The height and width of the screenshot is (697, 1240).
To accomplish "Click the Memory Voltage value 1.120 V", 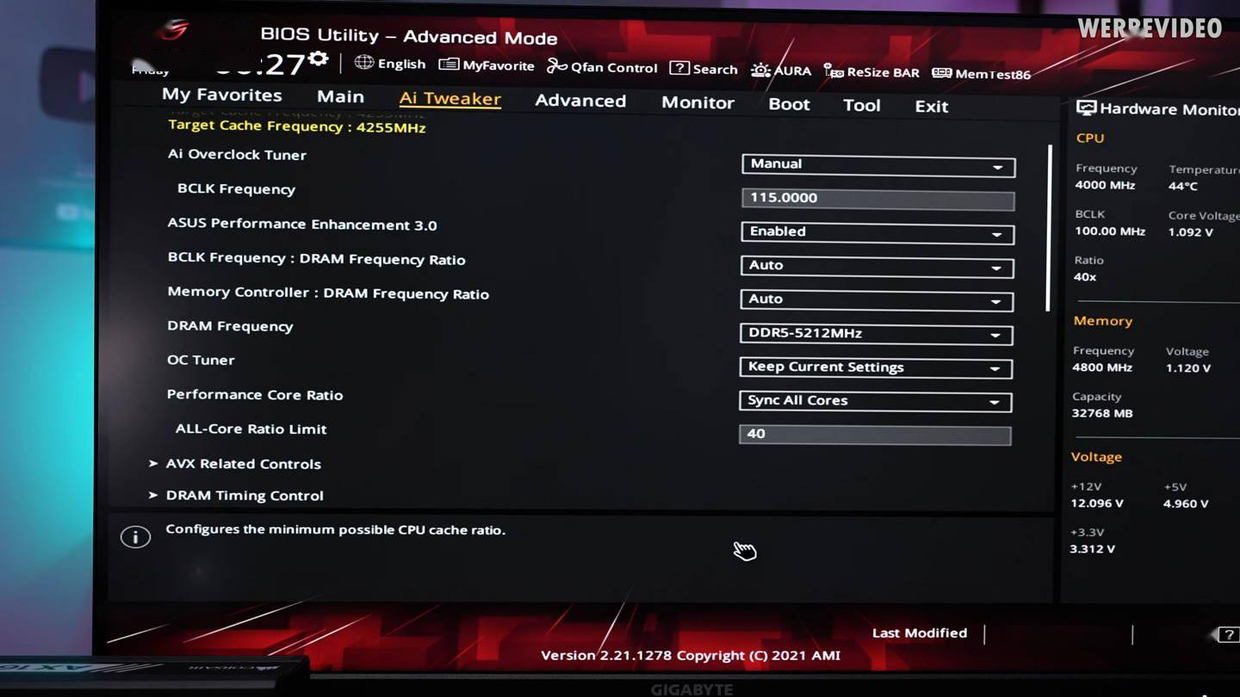I will 1188,368.
